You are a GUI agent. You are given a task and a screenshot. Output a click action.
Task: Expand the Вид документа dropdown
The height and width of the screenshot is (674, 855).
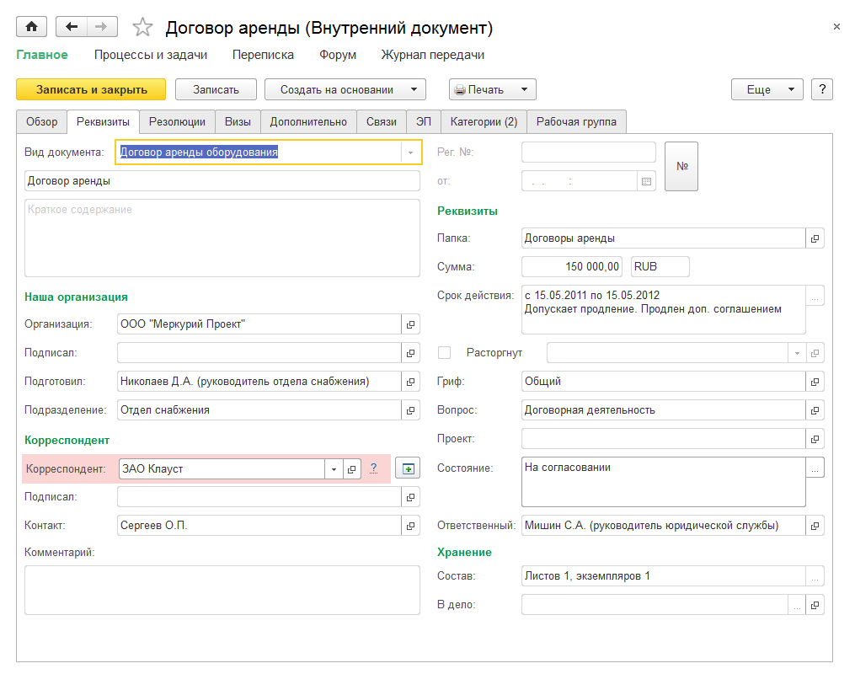(x=410, y=152)
